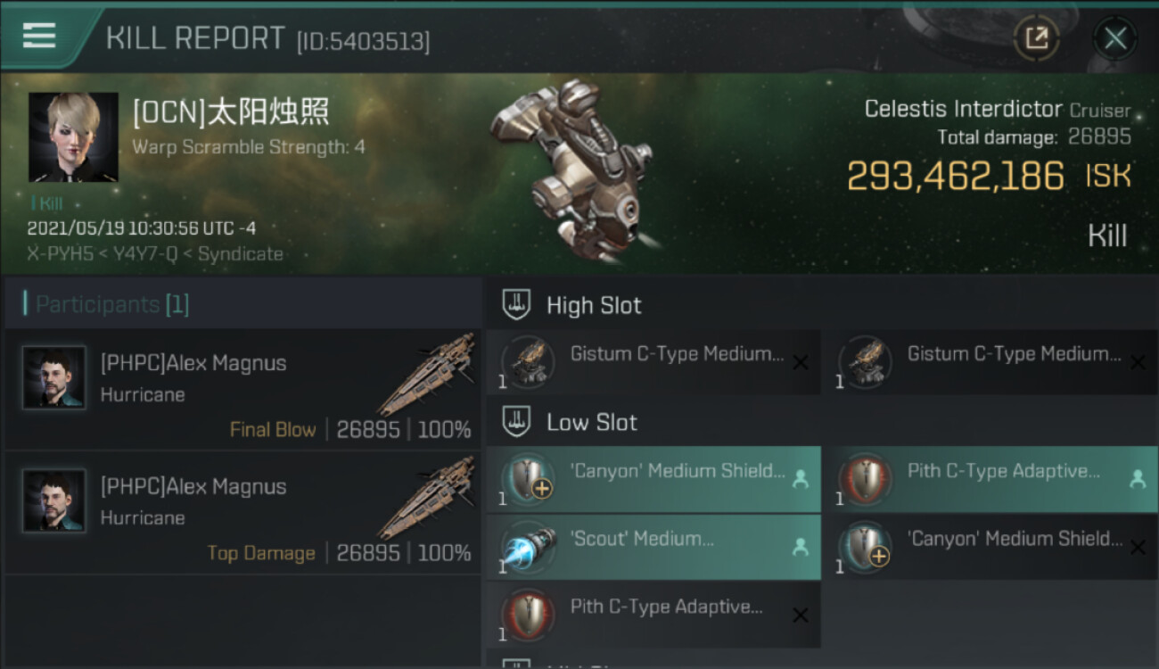Click the Final Blow Alex Magnus portrait
Screen dimensions: 1159x669
pyautogui.click(x=54, y=377)
